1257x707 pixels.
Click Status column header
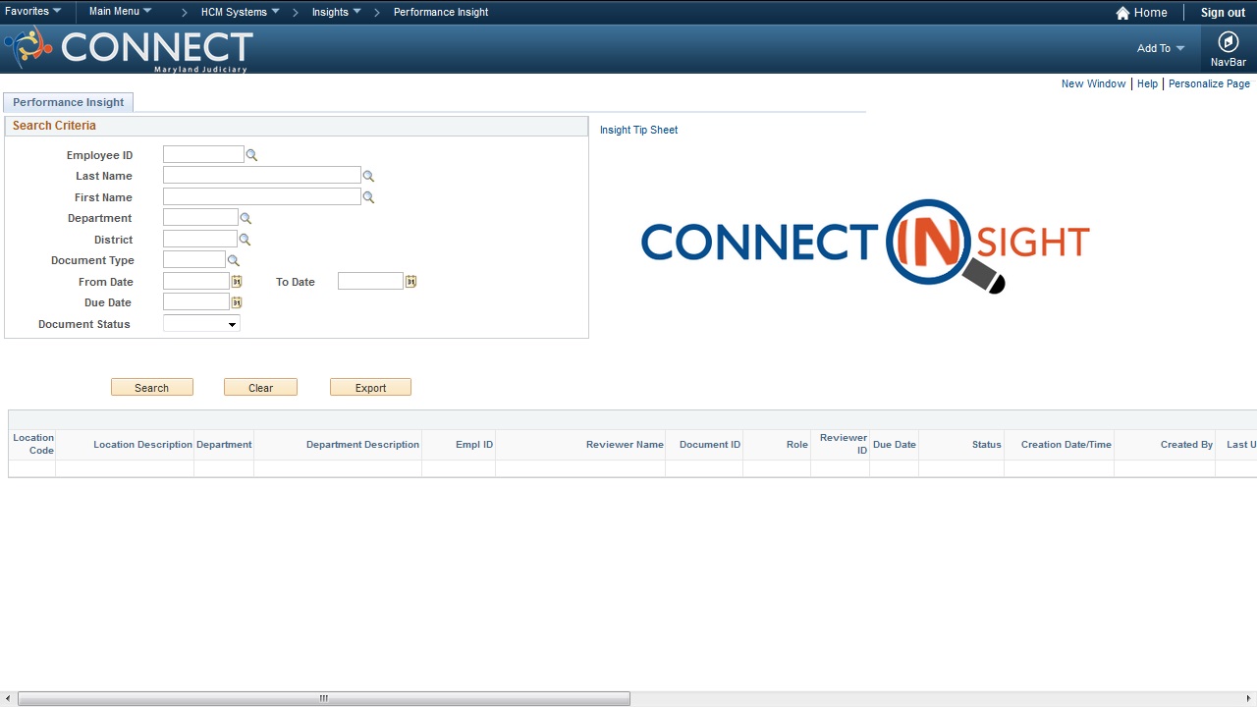[x=987, y=445]
